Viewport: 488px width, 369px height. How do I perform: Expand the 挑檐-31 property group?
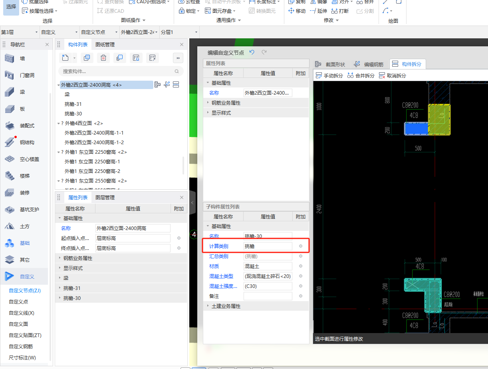pos(60,288)
